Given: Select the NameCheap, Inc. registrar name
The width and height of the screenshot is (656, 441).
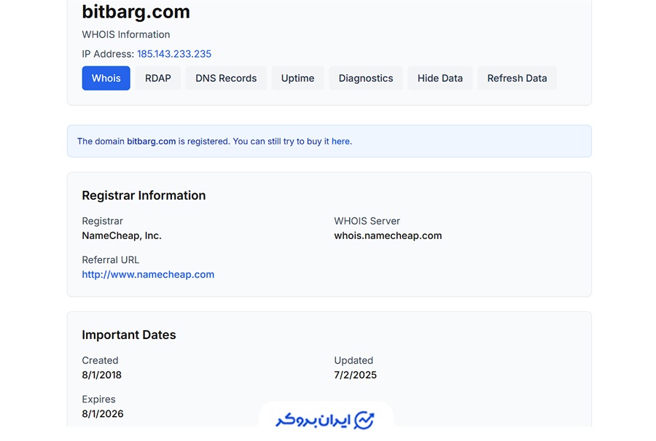Looking at the screenshot, I should click(x=122, y=235).
